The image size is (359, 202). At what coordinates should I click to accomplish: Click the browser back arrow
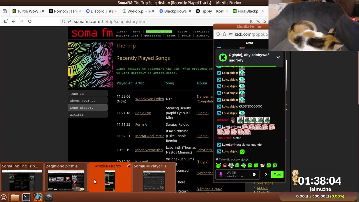pyautogui.click(x=13, y=21)
